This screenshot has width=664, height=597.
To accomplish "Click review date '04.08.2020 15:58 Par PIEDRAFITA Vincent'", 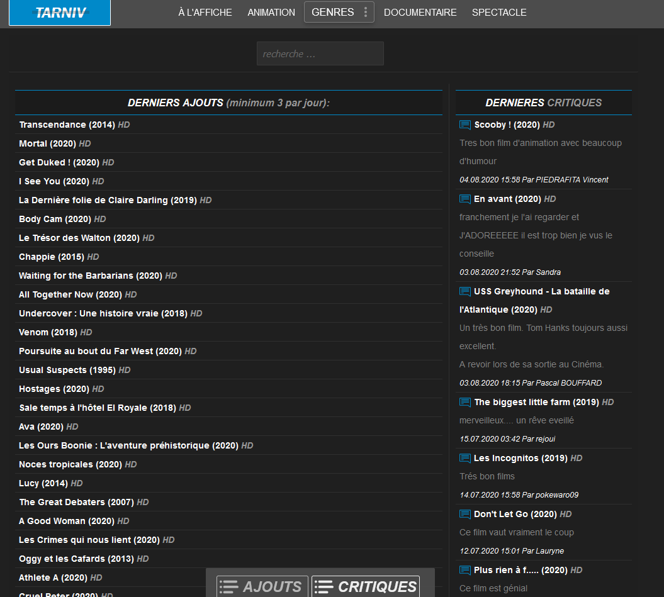I will coord(534,180).
